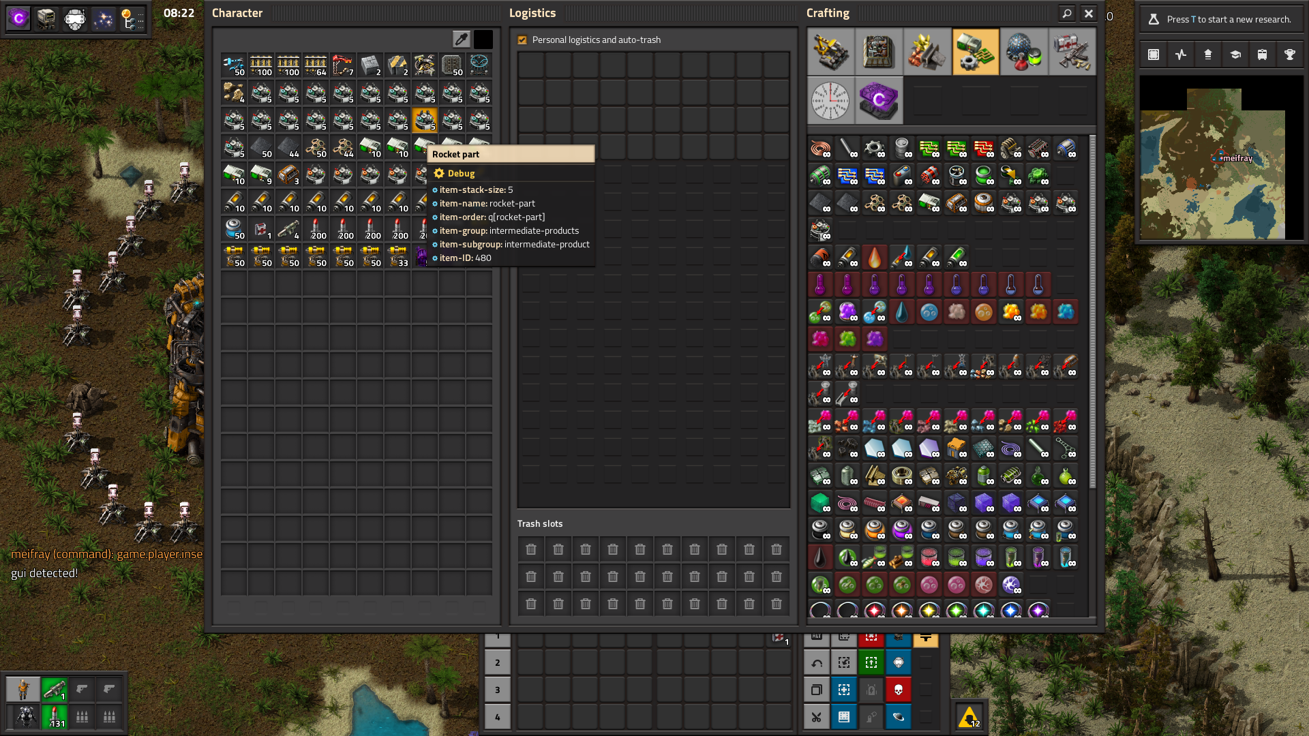Click the blue planet shortcut button
Image resolution: width=1309 pixels, height=736 pixels.
(x=899, y=717)
